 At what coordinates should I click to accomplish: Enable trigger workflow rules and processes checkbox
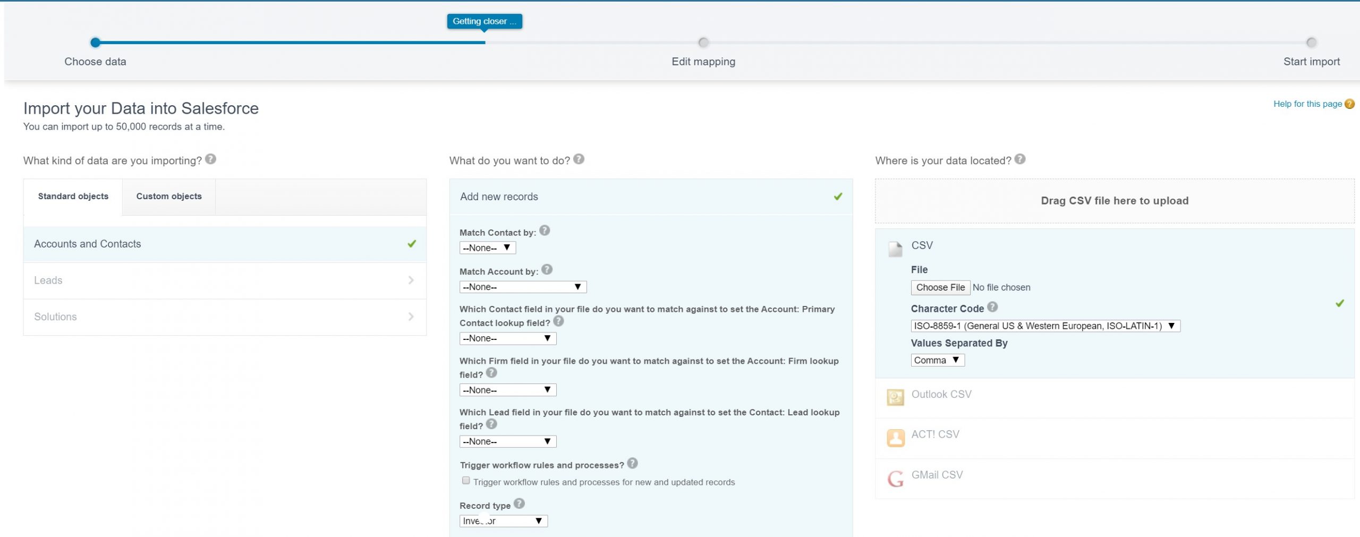click(466, 481)
